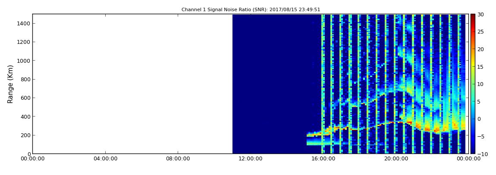
Task: Click the 1000 range tick label
Action: [24, 61]
